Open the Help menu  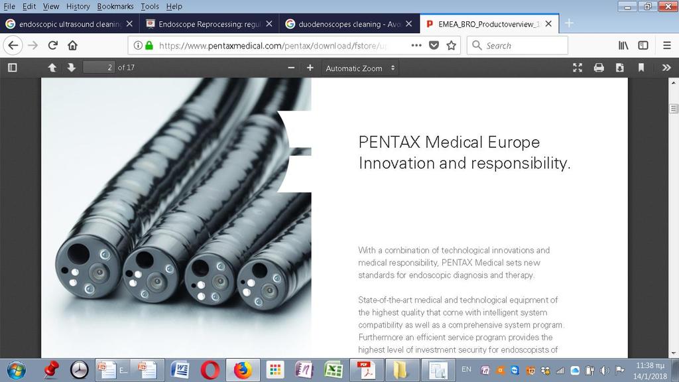click(x=174, y=6)
